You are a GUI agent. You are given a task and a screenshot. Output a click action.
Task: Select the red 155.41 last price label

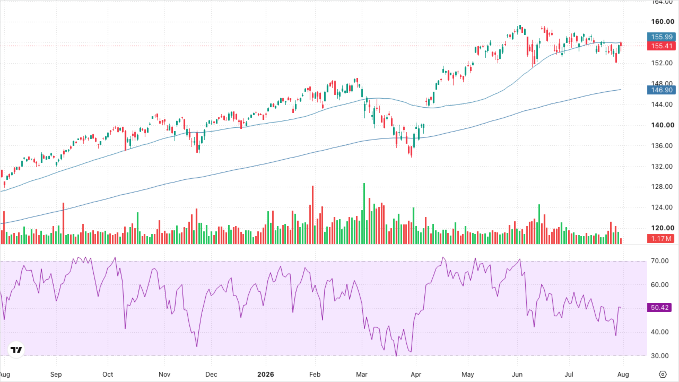coord(661,46)
